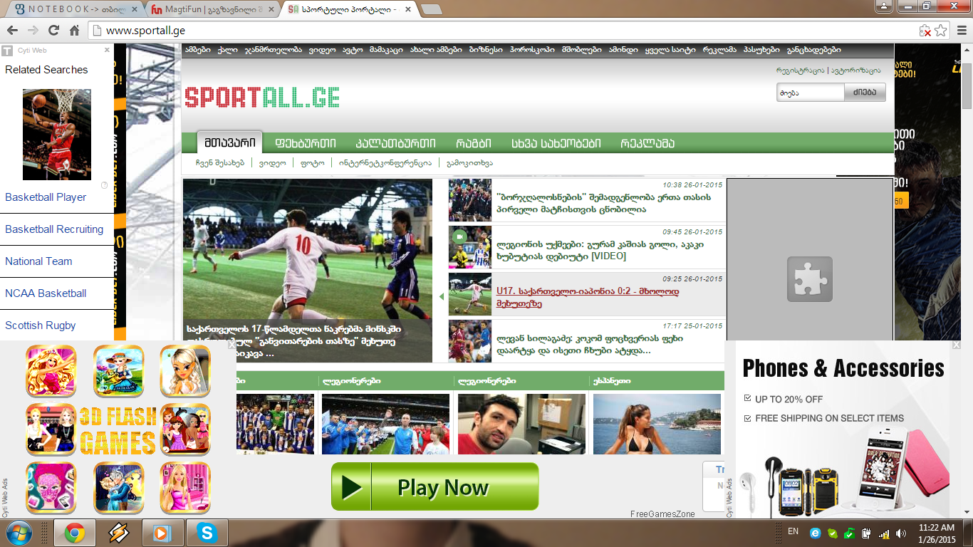The width and height of the screenshot is (973, 547).
Task: Open the NCAA Basketball related search
Action: (46, 293)
